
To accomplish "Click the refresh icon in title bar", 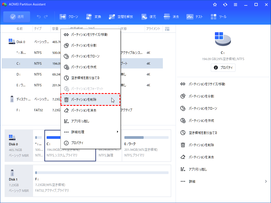I will pos(225,5).
